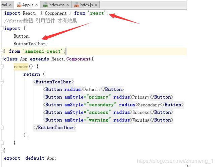216x167 pixels.
Task: Click the 'Warning' button label text
Action: 141,120
